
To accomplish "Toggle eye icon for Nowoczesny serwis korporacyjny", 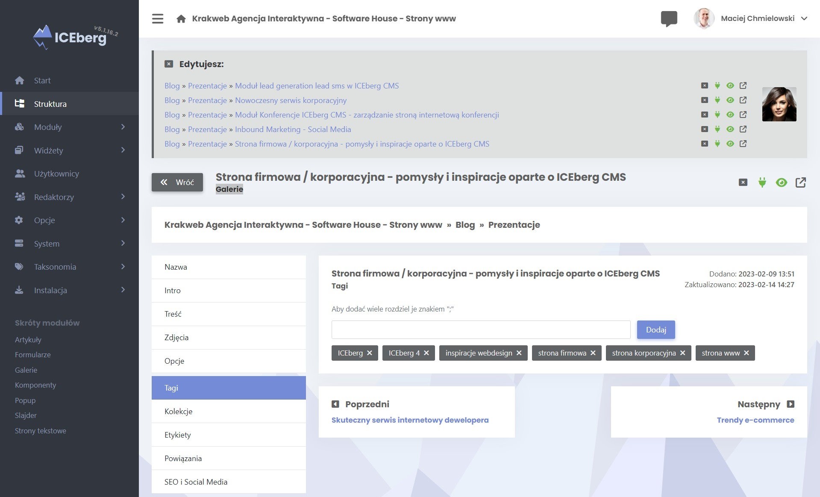I will click(x=730, y=100).
